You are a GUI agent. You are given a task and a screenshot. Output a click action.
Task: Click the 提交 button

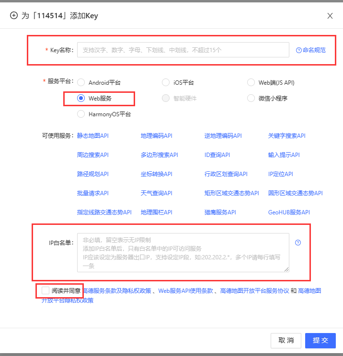[320, 341]
